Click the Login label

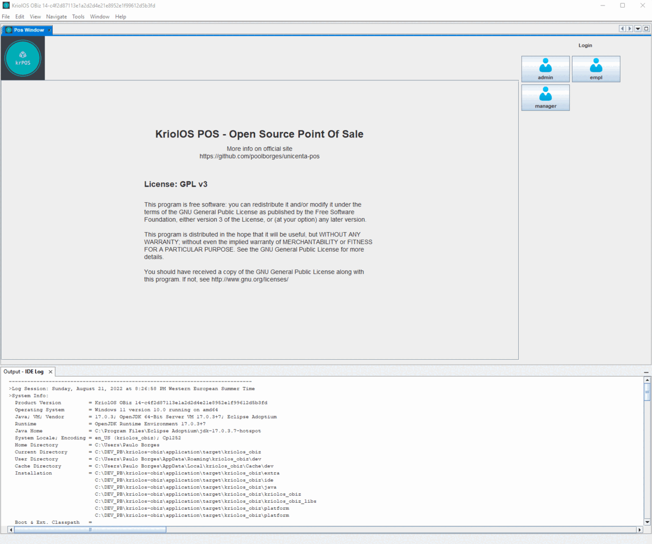(585, 46)
